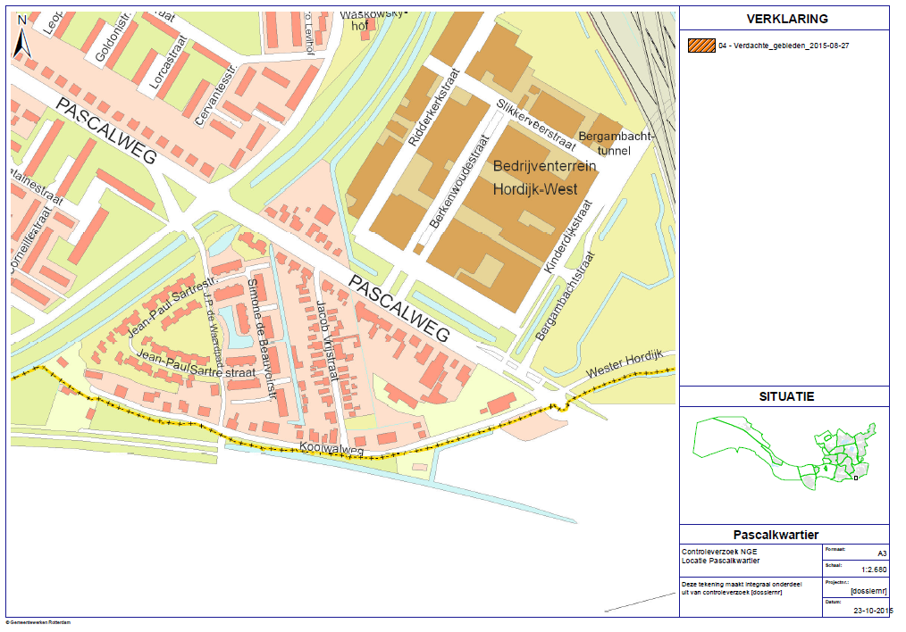The image size is (906, 632).
Task: Click the PASCALWEG label near Jacob Vrijstraat
Action: [x=399, y=309]
